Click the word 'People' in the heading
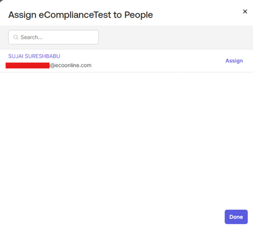 point(139,15)
